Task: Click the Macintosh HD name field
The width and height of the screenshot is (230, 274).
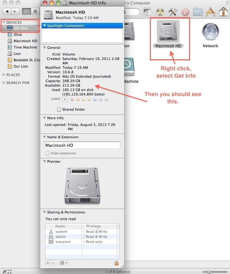Action: click(82, 145)
